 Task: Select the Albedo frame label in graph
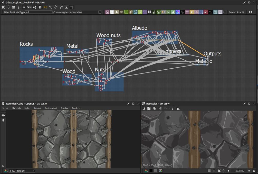[140, 28]
